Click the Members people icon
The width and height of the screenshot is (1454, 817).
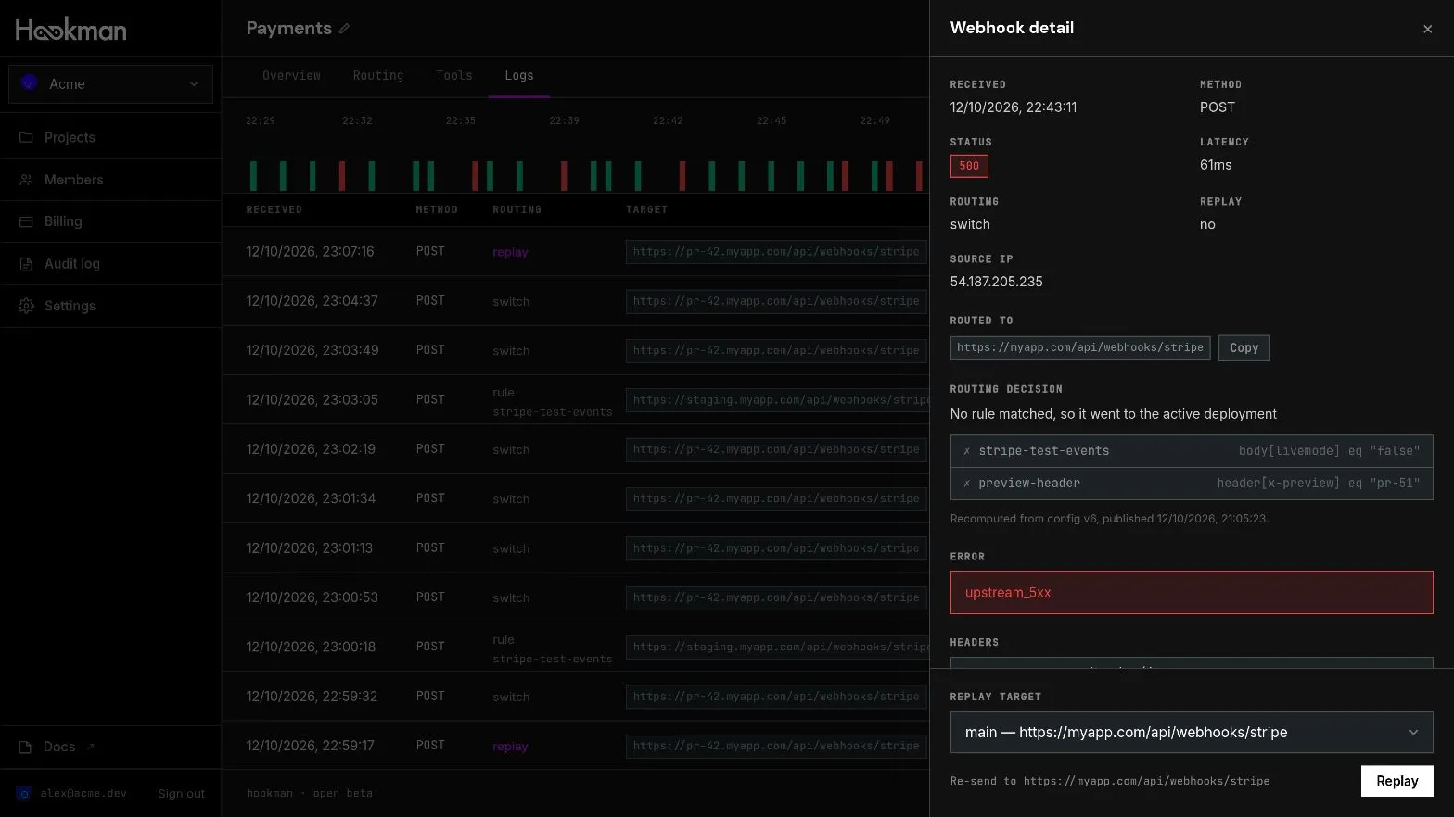(26, 180)
